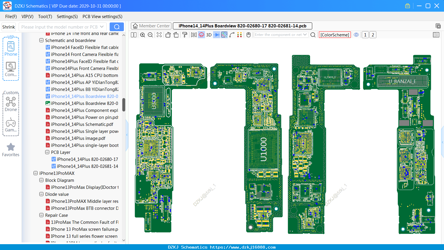Click the U_BANZAI_E component on the board
The image size is (444, 250).
[x=402, y=81]
